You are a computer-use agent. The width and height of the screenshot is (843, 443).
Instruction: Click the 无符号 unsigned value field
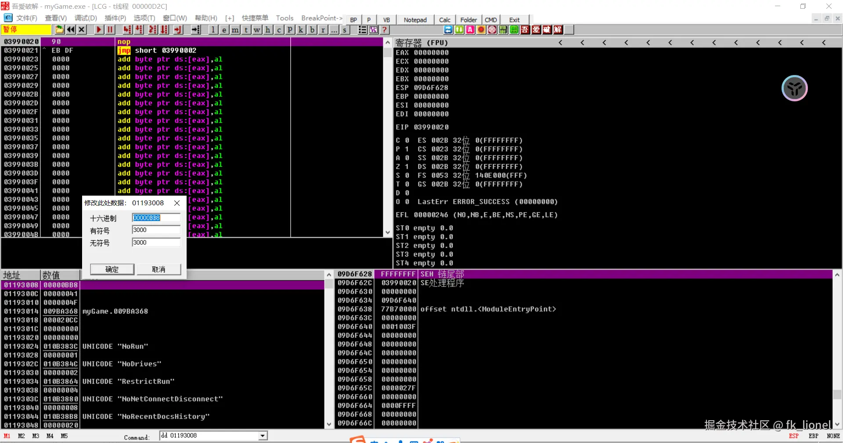click(156, 243)
